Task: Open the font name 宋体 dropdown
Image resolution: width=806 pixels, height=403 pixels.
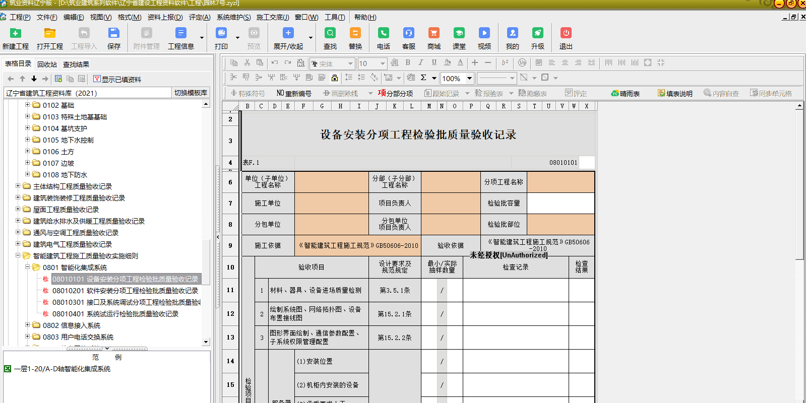Action: [x=350, y=63]
